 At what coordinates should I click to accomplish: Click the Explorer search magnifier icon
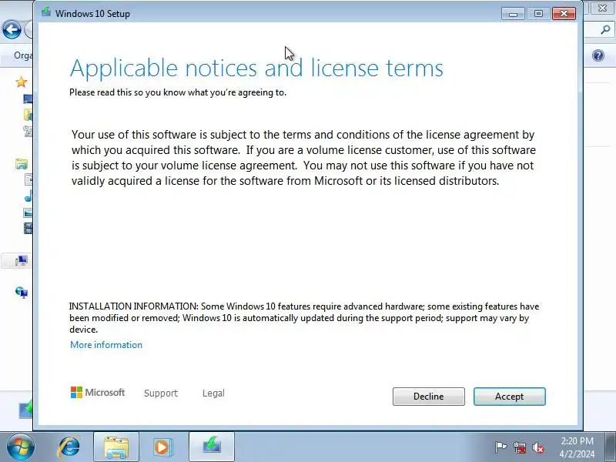pos(605,29)
